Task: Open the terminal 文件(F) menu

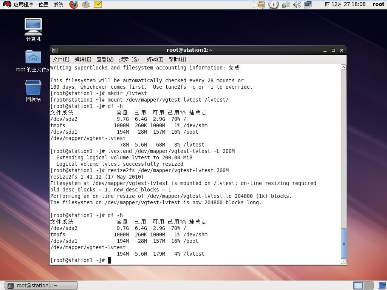Action: coord(61,59)
